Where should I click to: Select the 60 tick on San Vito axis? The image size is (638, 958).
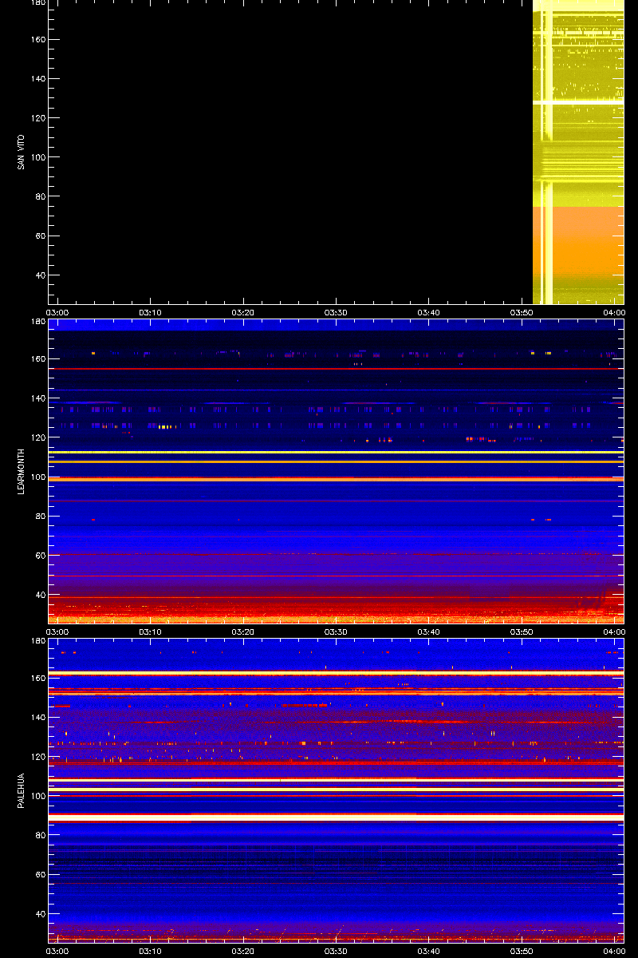40,236
